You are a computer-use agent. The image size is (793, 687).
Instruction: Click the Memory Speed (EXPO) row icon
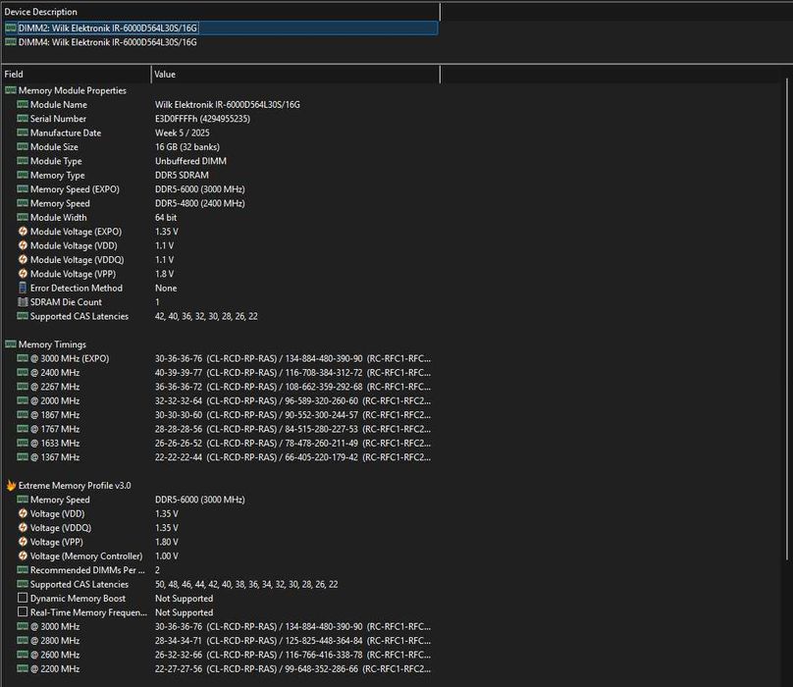[x=23, y=189]
